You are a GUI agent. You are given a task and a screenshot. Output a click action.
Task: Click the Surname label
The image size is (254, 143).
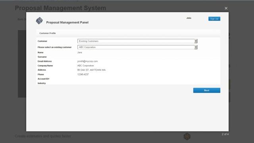(42, 57)
